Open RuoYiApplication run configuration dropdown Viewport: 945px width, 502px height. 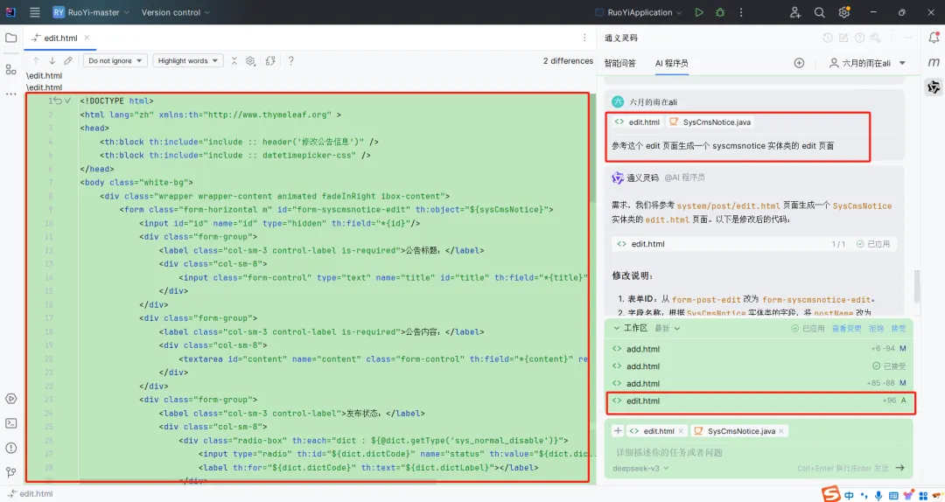tap(638, 12)
